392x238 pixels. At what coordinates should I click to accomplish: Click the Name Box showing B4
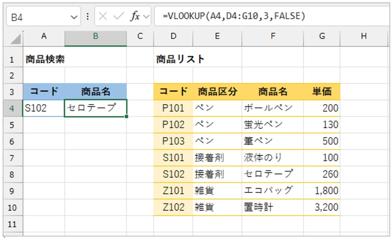point(43,17)
